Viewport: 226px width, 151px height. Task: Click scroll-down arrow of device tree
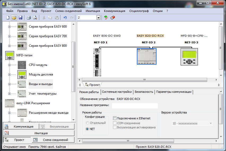[73, 120]
